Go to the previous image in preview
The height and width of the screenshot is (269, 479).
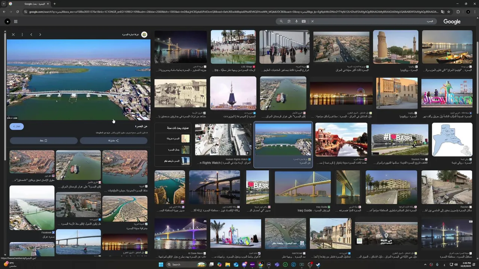31,34
